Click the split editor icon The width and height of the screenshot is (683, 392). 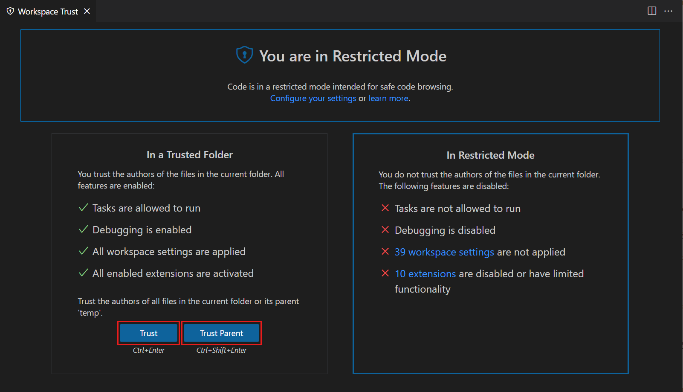pyautogui.click(x=652, y=11)
